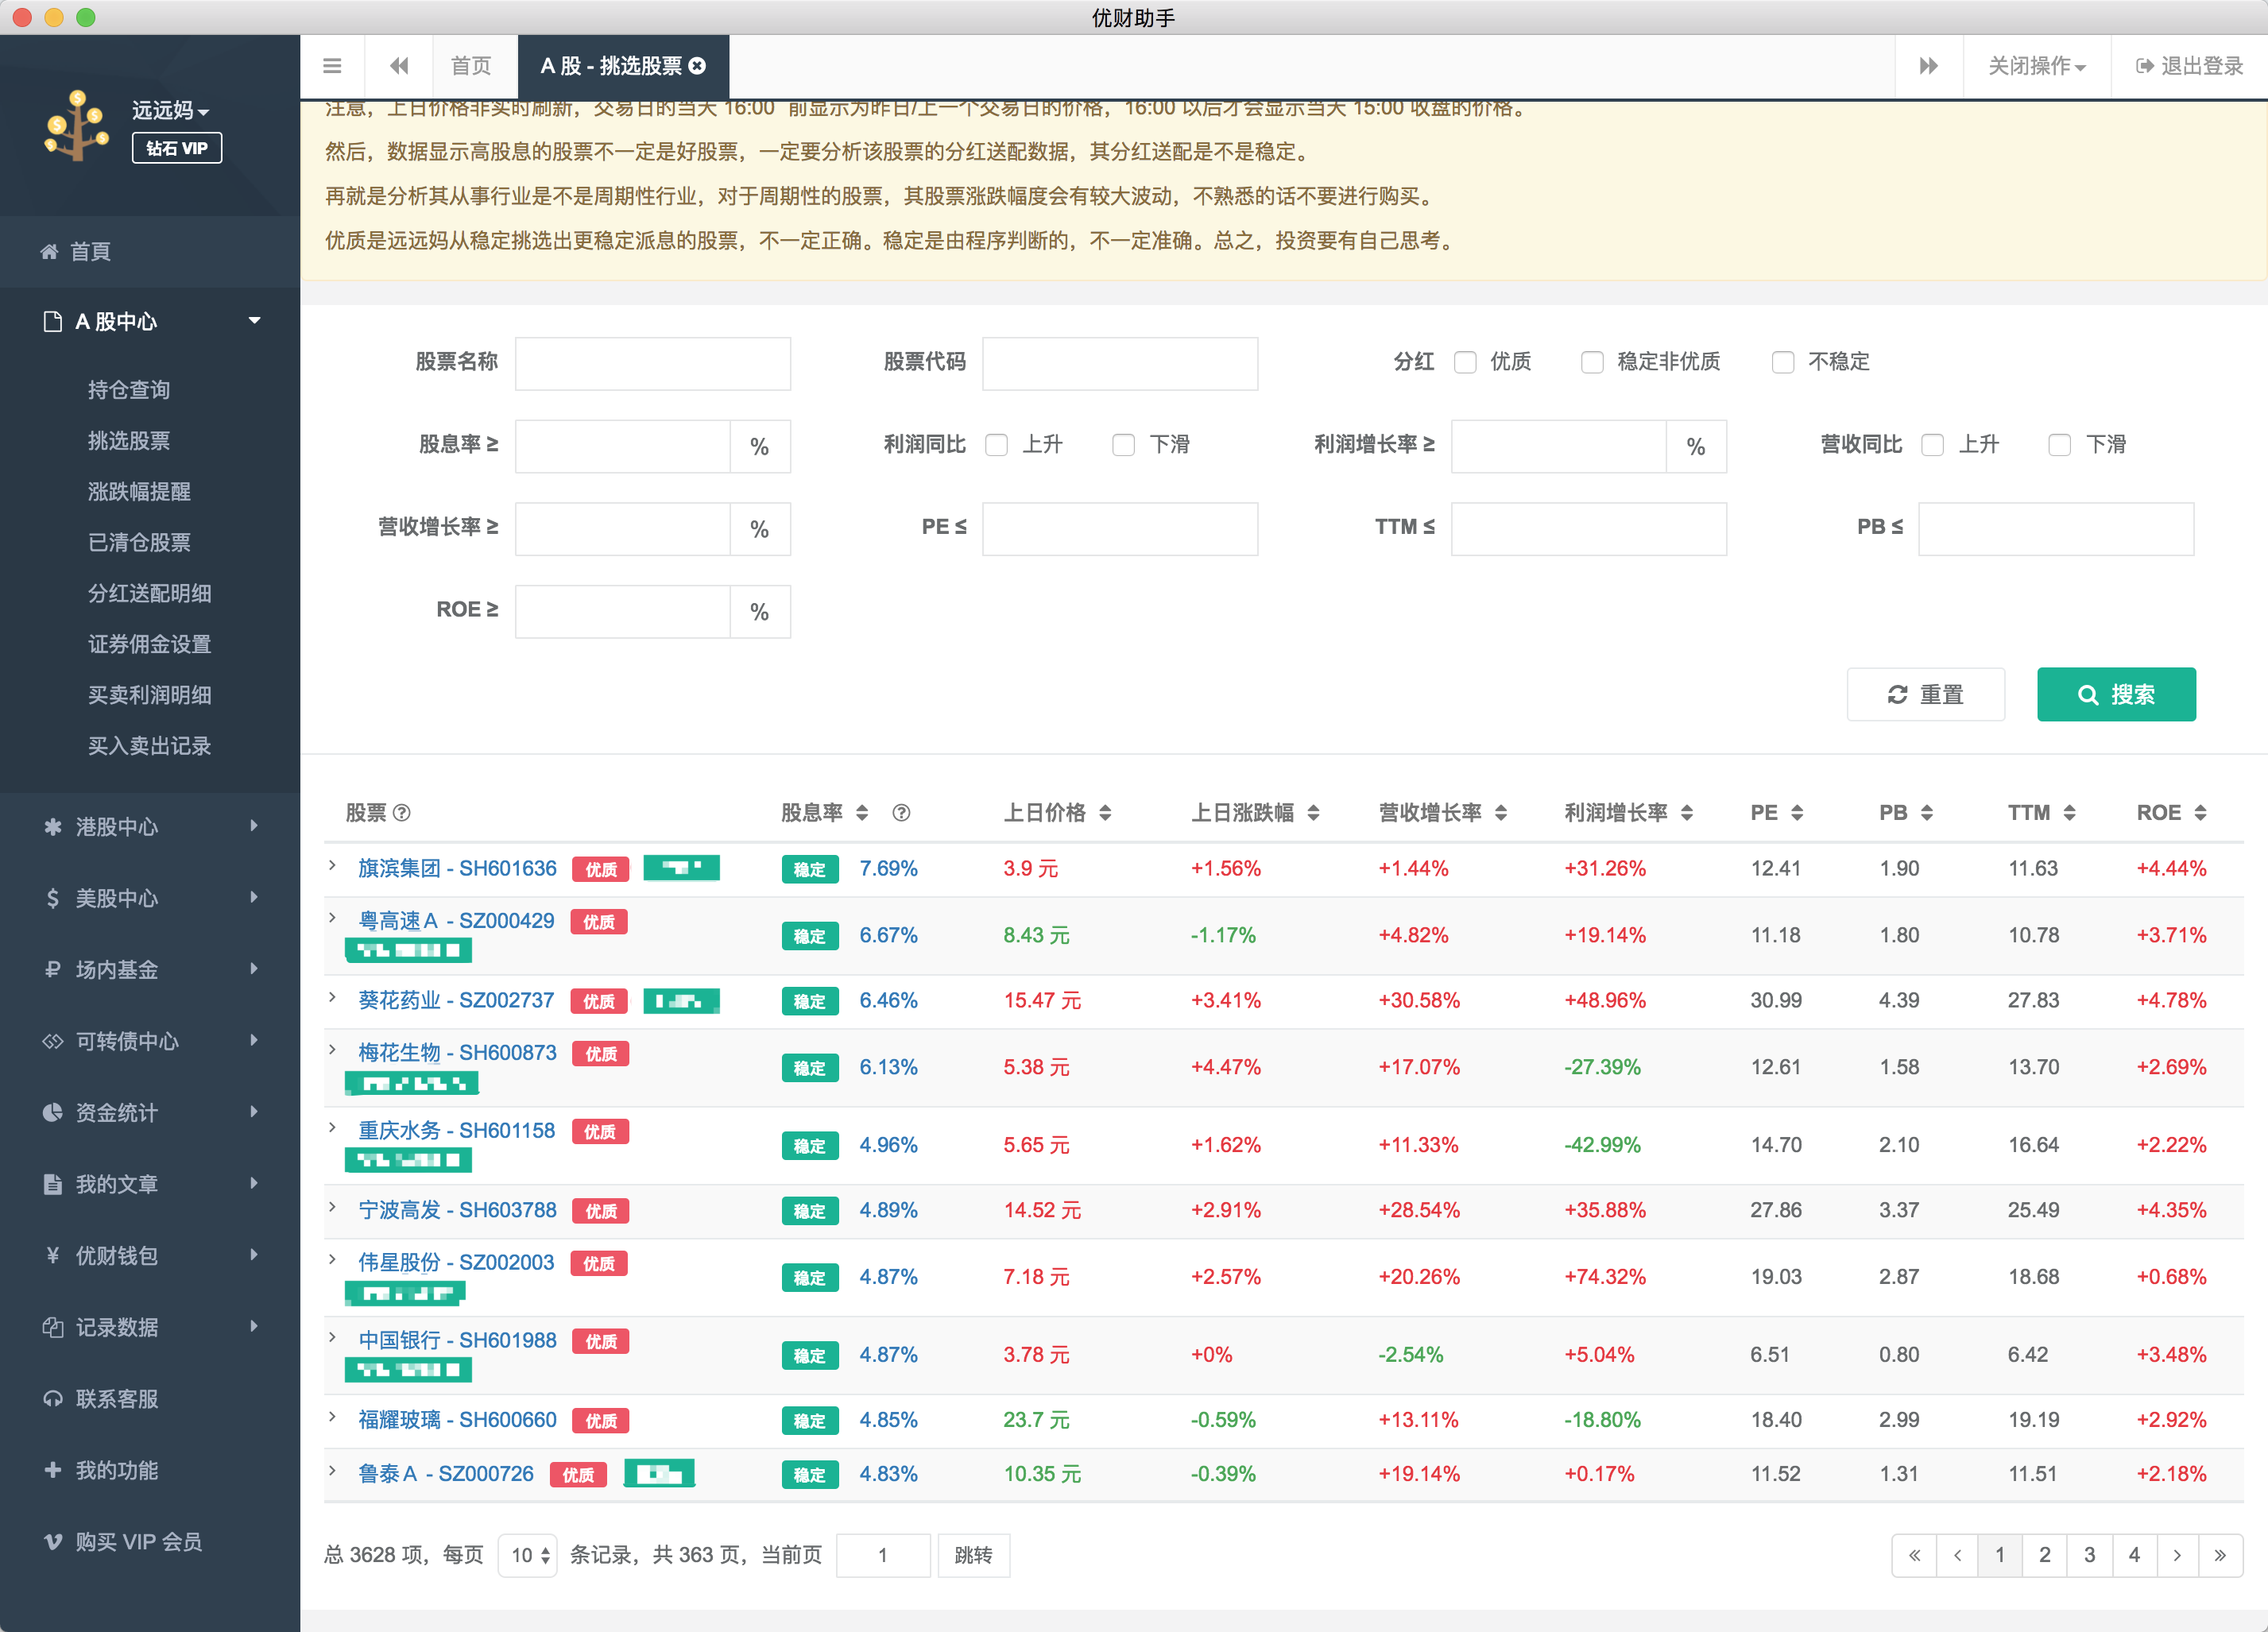This screenshot has width=2268, height=1632.
Task: Check the 稳定非优质 checkbox
Action: point(1592,362)
